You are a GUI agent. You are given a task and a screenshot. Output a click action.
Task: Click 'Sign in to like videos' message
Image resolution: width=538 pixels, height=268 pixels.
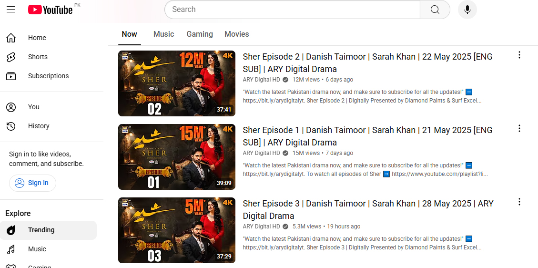point(46,159)
